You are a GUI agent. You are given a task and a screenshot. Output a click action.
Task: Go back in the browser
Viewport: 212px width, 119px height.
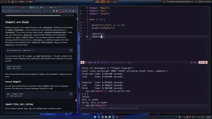click(4, 11)
